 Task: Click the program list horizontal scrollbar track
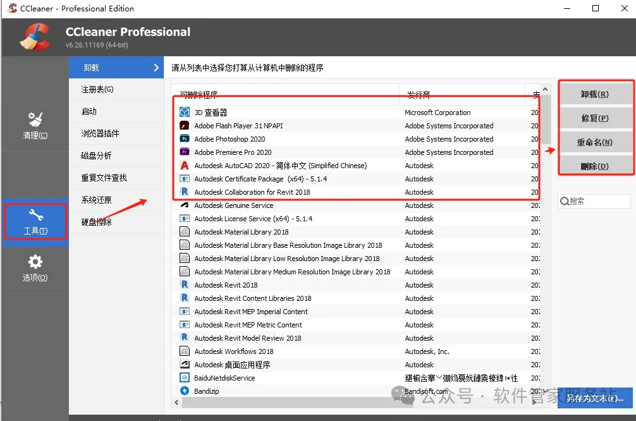[x=356, y=402]
